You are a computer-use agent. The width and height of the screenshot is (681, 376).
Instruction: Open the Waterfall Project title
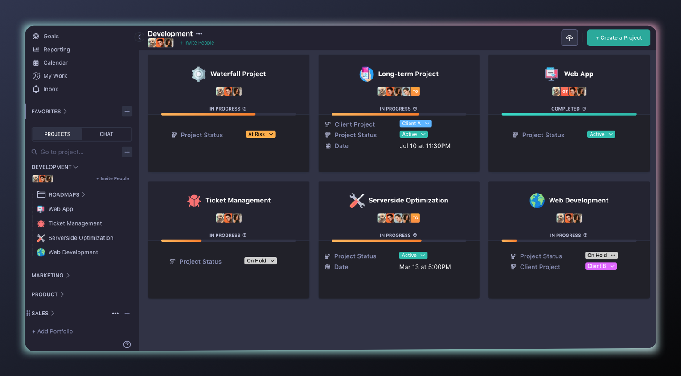point(238,74)
